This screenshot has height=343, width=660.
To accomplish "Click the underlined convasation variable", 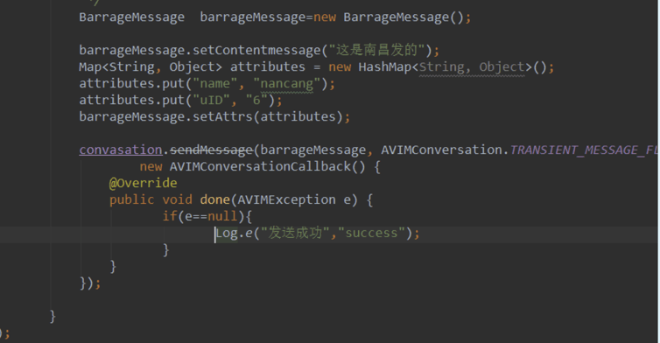I will click(x=121, y=150).
